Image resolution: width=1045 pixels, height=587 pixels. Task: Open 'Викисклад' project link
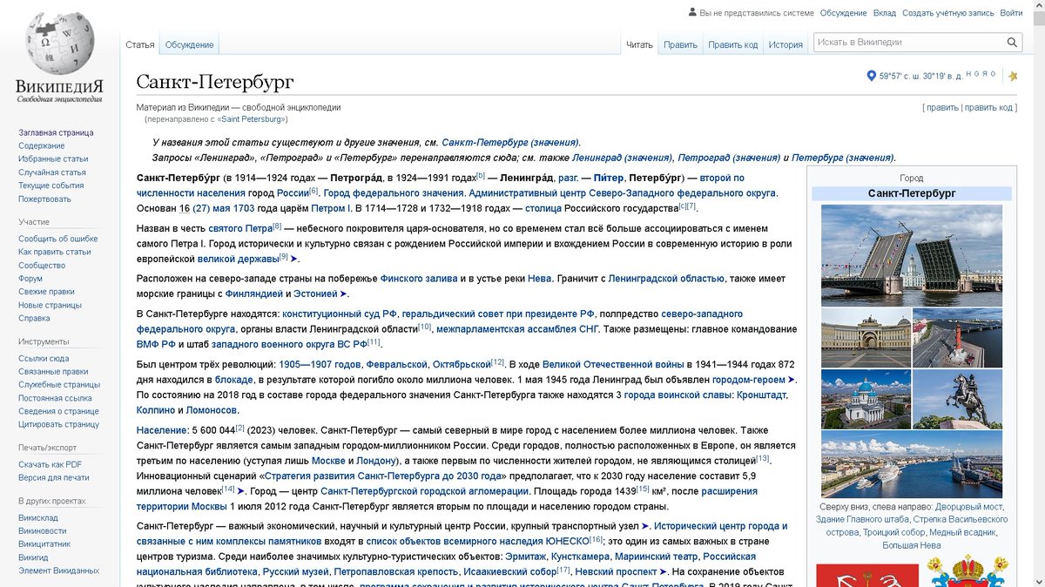(38, 517)
